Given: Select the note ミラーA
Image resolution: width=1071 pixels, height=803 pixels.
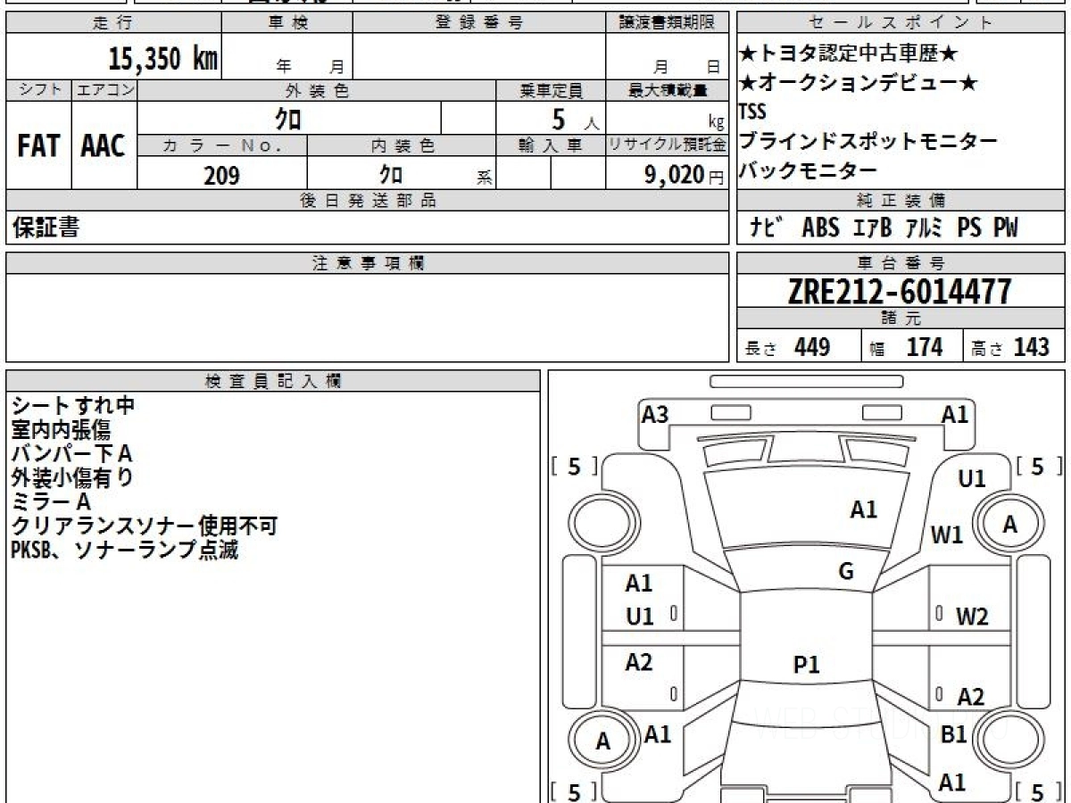Looking at the screenshot, I should 51,502.
